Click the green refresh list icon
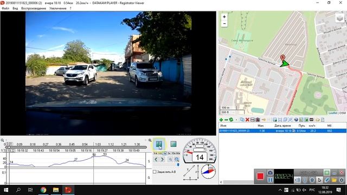This screenshot has width=347, height=195. 231,120
